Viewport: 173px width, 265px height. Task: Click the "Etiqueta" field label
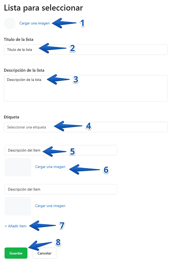tap(12, 117)
